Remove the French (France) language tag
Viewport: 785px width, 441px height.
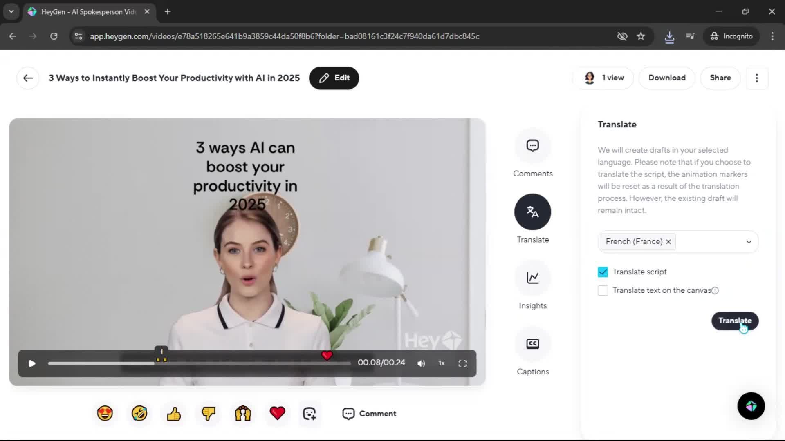668,242
